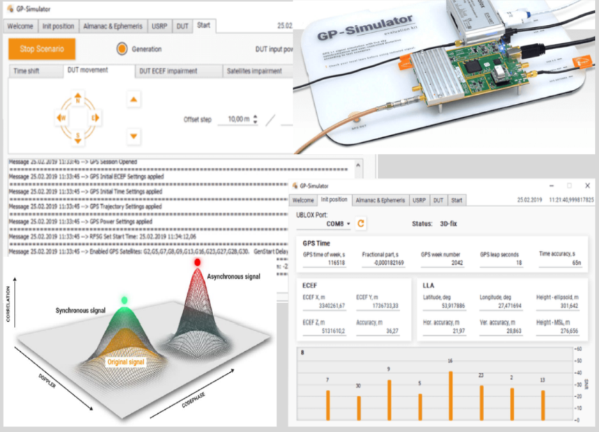This screenshot has width=599, height=432.
Task: Click the Latitude value field
Action: click(444, 306)
